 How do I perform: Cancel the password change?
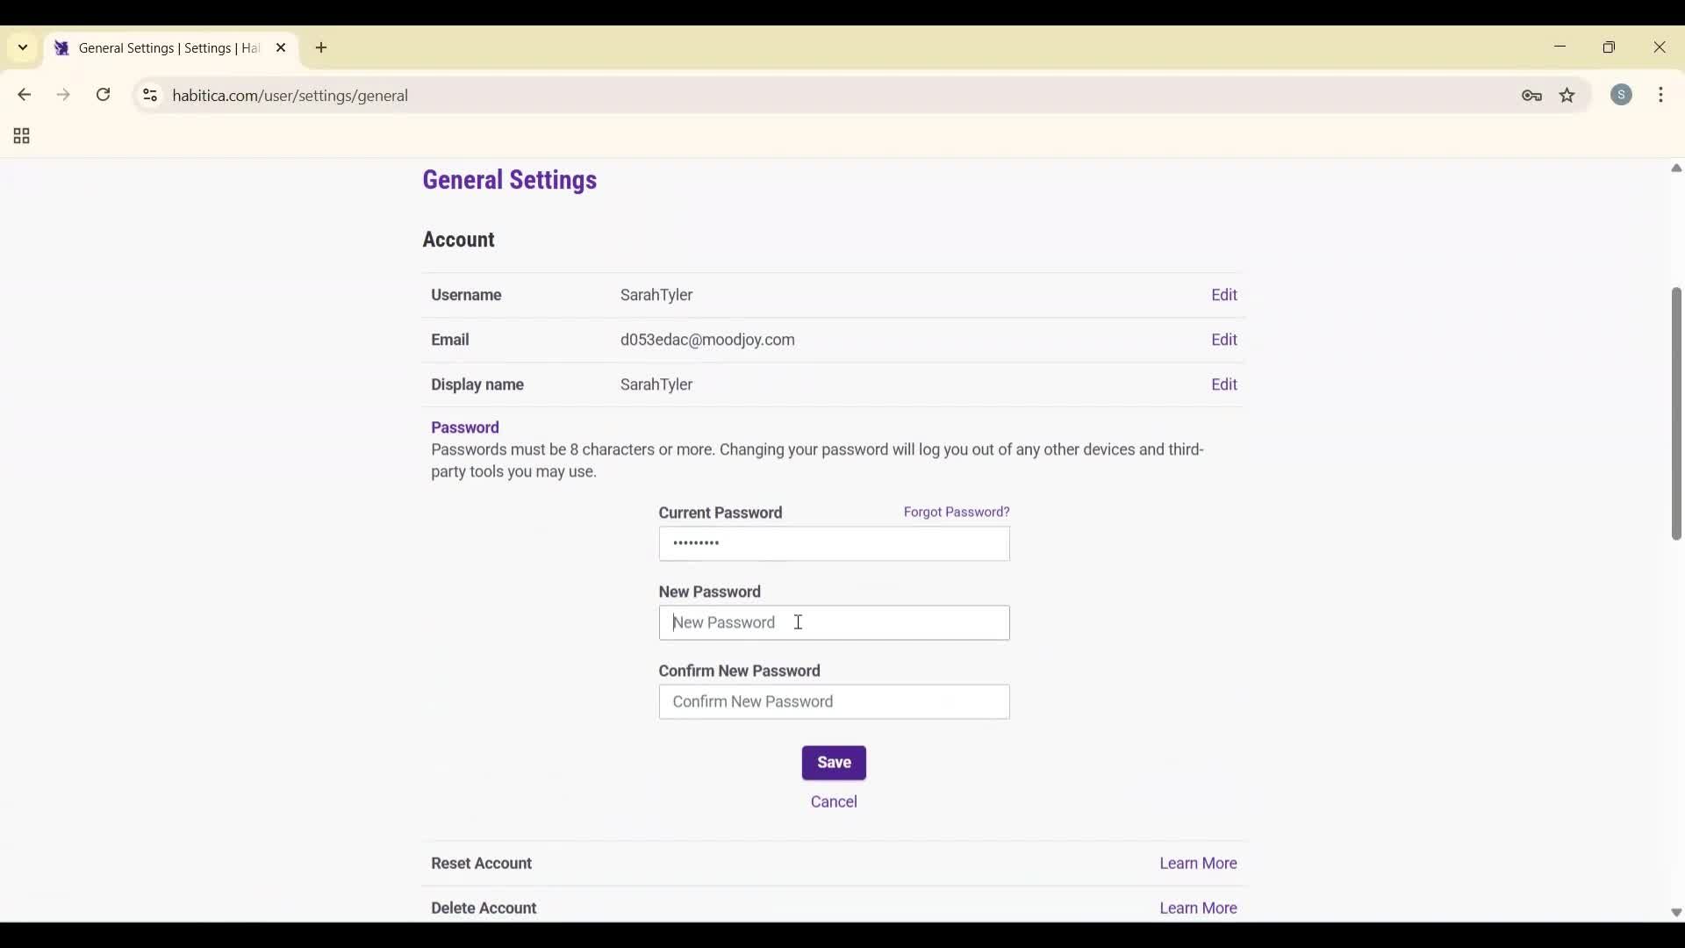(x=833, y=801)
